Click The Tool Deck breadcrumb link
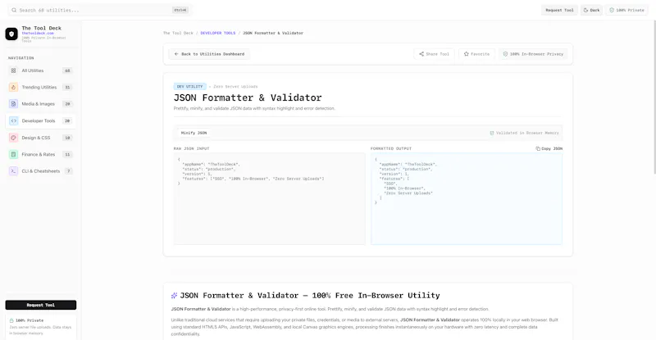 [178, 33]
